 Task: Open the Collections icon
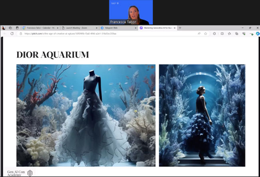[x=237, y=33]
